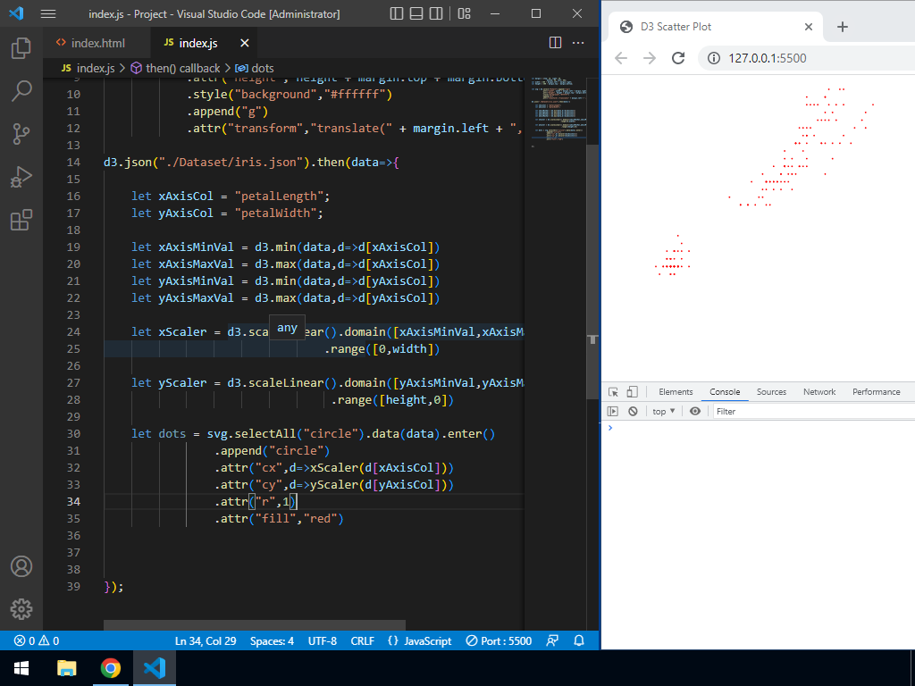
Task: Open the VS Code hamburger menu
Action: pyautogui.click(x=48, y=14)
